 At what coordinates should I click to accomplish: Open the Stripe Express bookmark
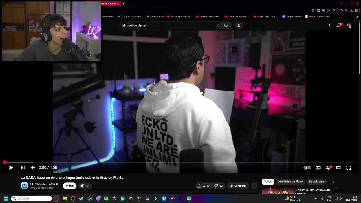[x=292, y=17]
